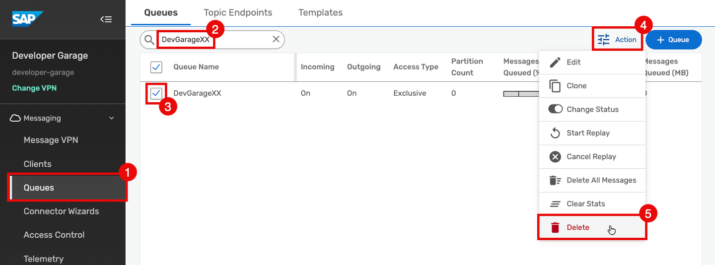Click the red Delete trash icon
715x265 pixels.
click(x=555, y=227)
